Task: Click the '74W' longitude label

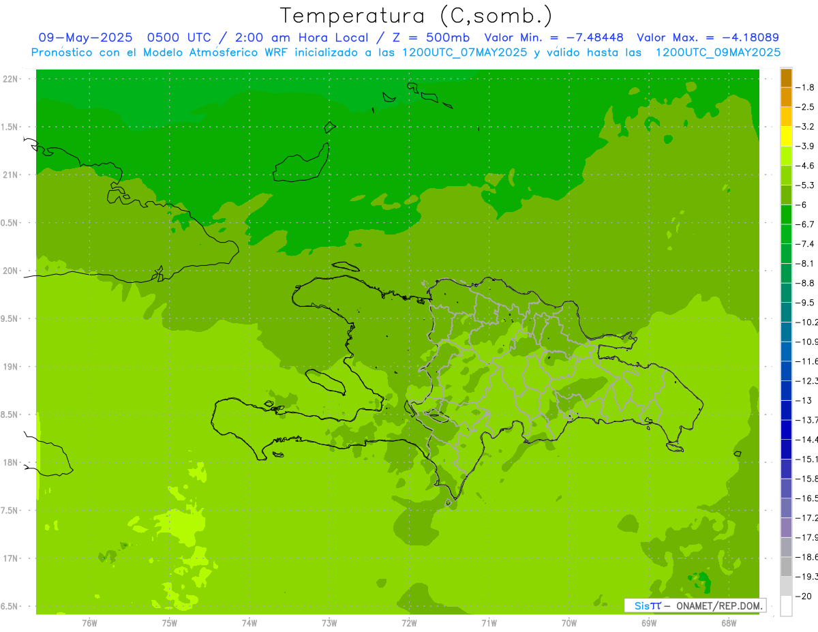Action: 249,623
